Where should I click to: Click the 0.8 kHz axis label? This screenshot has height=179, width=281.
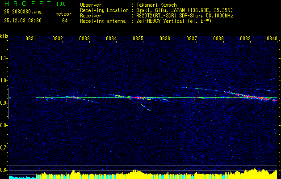coord(4,125)
